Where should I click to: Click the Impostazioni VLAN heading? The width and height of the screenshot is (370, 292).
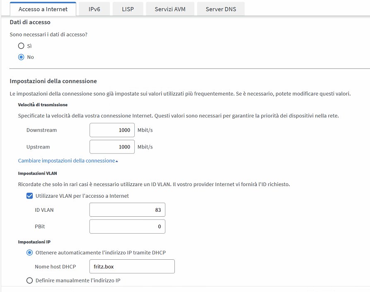click(x=37, y=173)
